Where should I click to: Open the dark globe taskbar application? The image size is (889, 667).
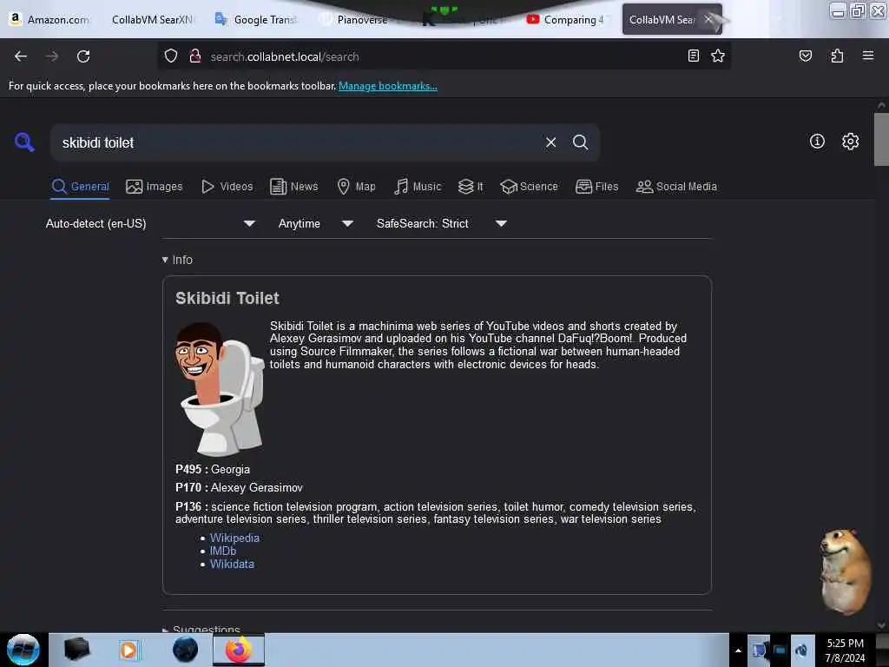[186, 650]
